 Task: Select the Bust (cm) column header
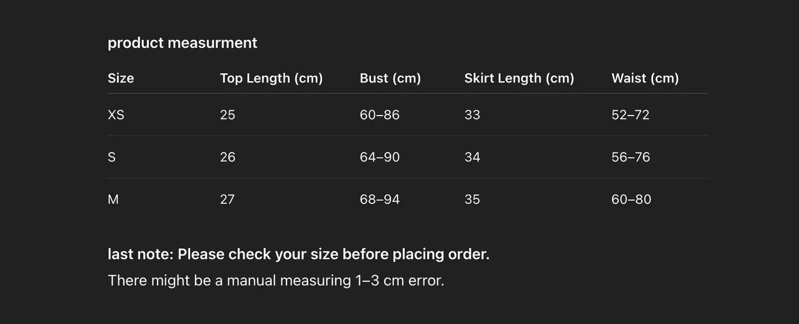(390, 78)
